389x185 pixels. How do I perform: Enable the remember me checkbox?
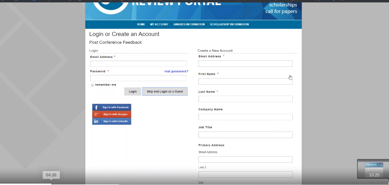point(92,85)
